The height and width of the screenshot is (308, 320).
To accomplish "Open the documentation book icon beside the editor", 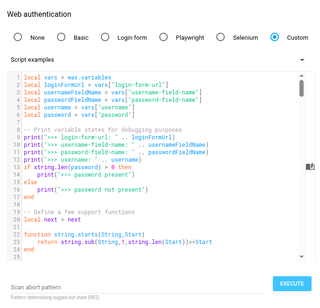I will tap(310, 167).
